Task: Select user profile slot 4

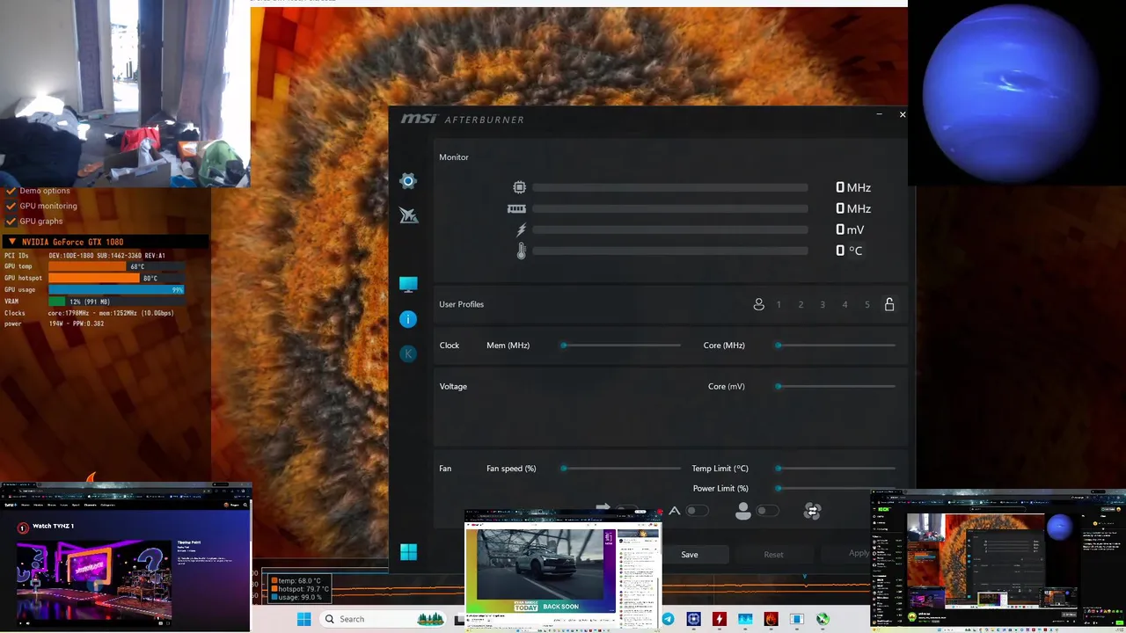Action: coord(844,304)
